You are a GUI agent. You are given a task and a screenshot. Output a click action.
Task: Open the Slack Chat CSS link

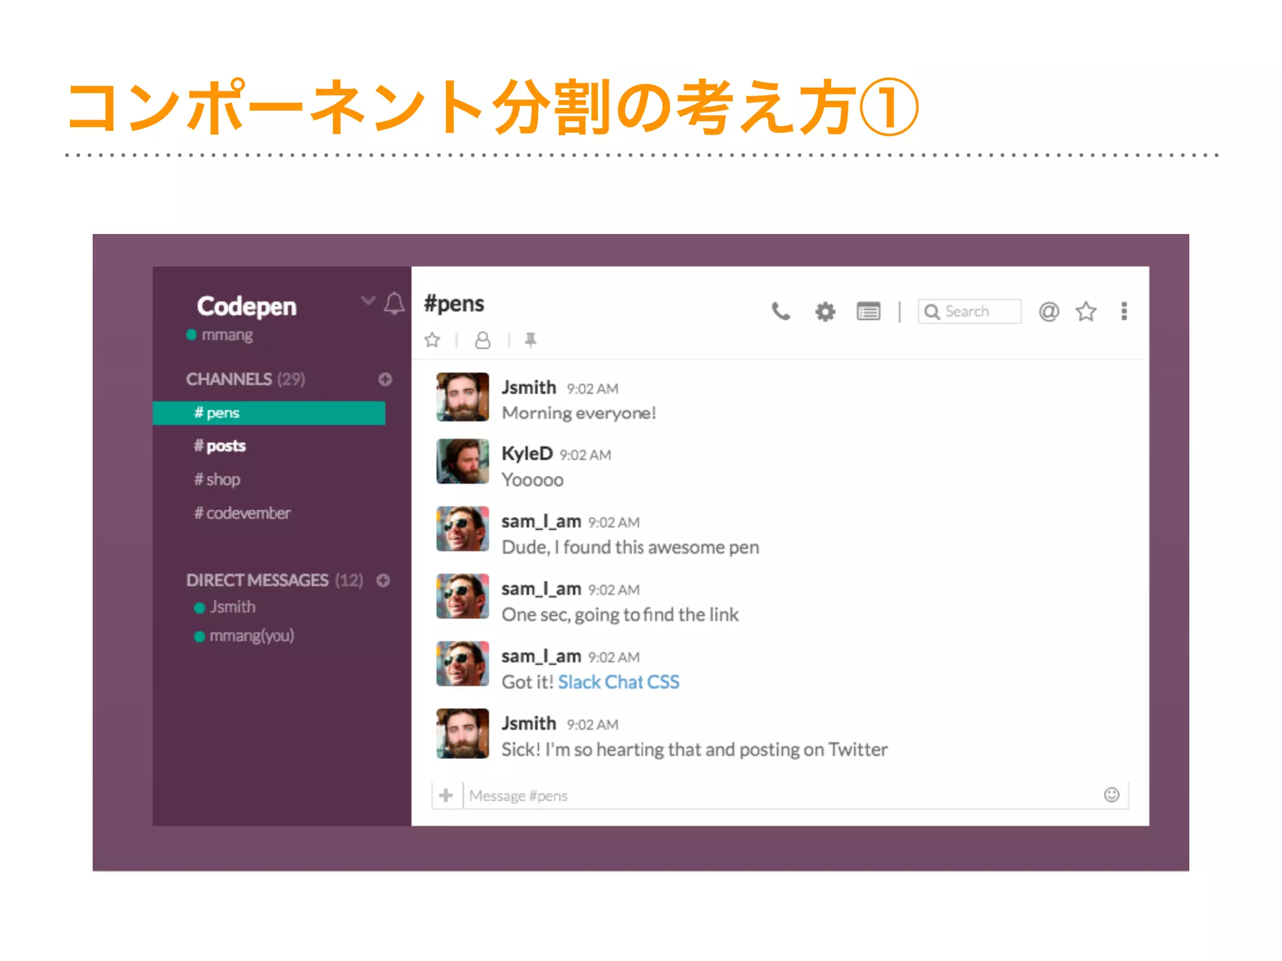point(618,682)
